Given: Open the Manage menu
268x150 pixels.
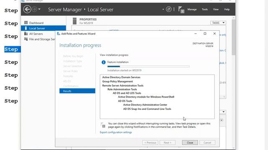Looking at the screenshot, I should (x=192, y=9).
